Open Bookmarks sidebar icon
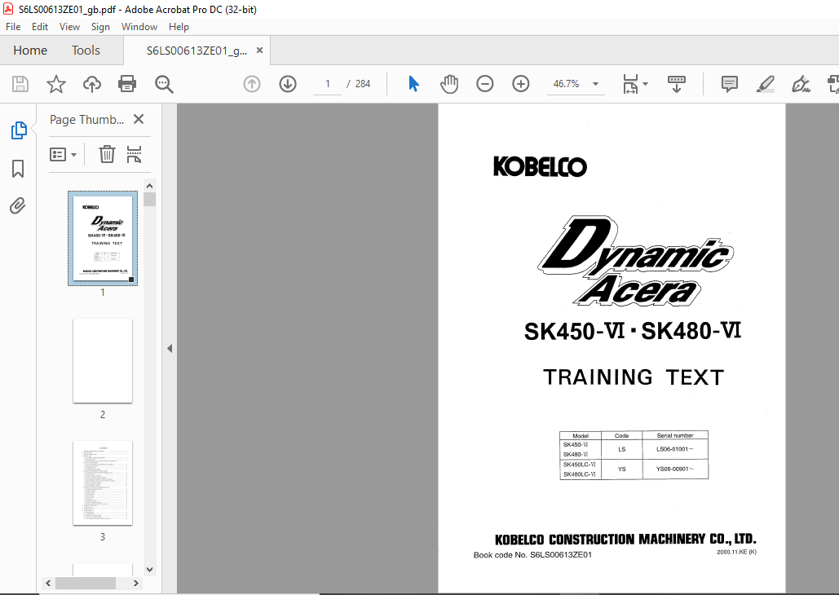839x595 pixels. coord(18,169)
